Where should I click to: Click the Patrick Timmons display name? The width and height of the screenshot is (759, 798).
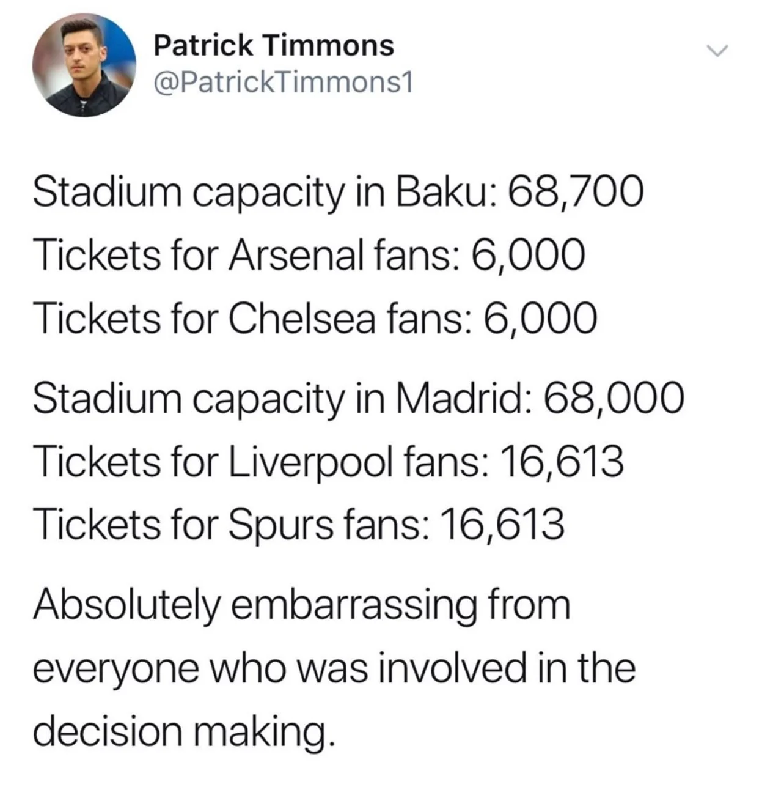pyautogui.click(x=273, y=45)
